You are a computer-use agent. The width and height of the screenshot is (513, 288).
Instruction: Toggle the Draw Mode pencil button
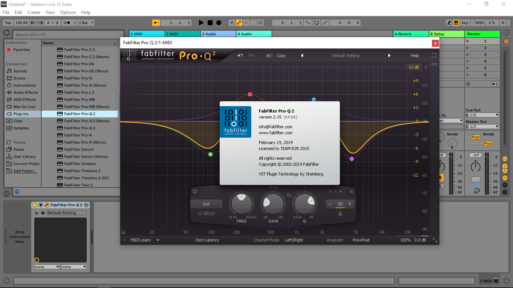(449, 23)
